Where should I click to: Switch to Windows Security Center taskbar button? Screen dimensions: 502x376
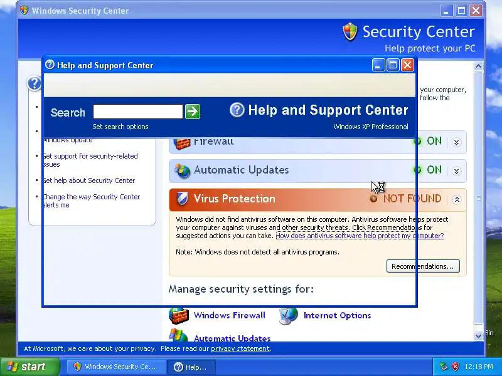(116, 367)
